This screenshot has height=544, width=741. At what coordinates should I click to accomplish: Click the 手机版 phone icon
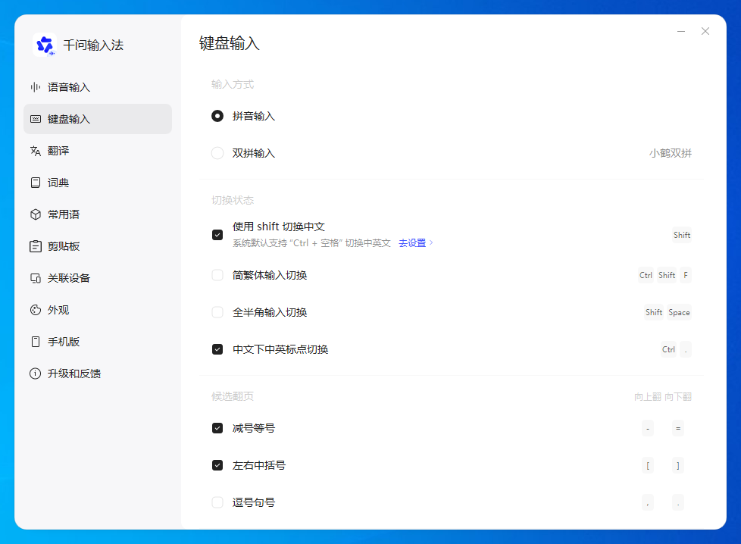pyautogui.click(x=36, y=342)
